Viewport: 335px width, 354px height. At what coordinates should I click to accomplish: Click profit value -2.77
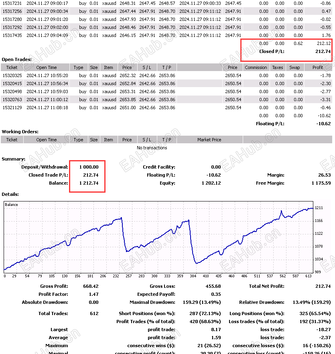pos(325,92)
